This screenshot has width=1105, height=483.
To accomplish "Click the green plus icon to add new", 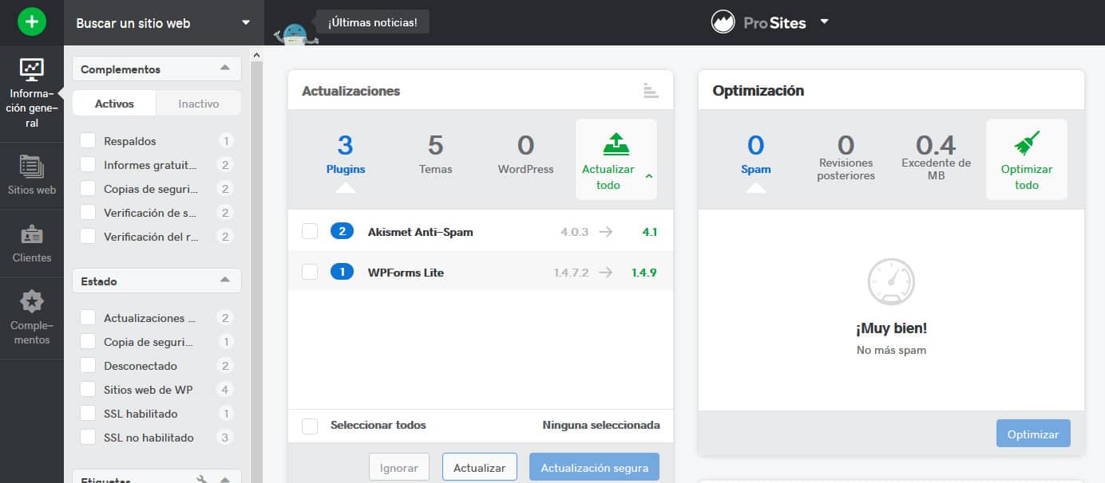I will coord(31,21).
